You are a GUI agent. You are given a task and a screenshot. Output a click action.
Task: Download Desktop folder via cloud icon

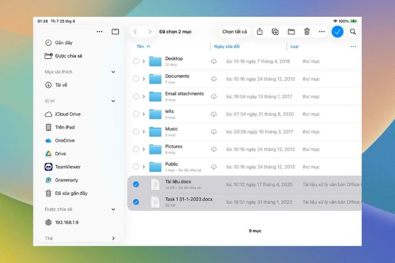tap(214, 61)
